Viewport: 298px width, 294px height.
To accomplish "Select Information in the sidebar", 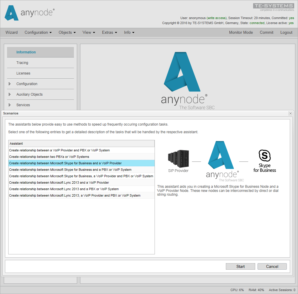I will (x=40, y=52).
